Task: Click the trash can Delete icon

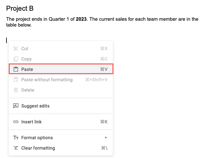Action: [16, 90]
